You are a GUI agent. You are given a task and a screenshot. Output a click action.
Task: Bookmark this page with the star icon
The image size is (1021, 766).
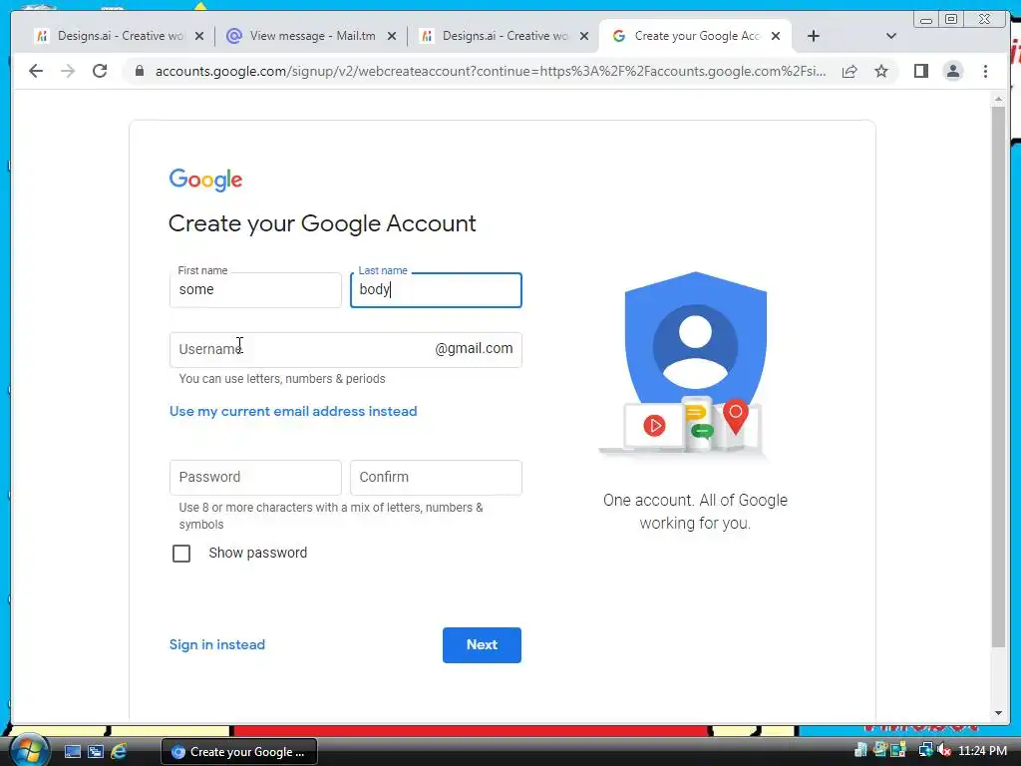tap(881, 71)
